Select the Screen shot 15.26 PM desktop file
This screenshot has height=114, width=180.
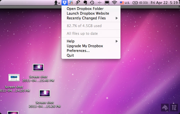(x=45, y=93)
